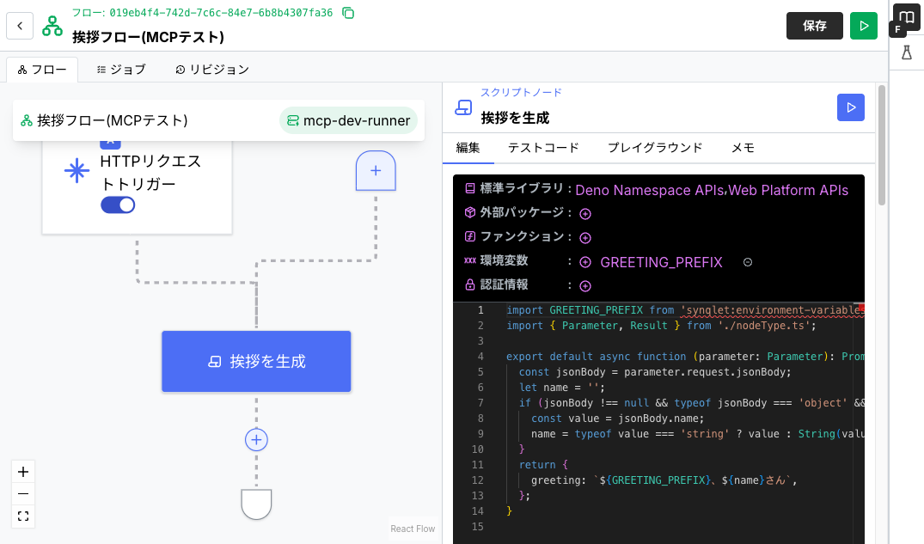Open the flask test panel icon
Viewport: 924px width, 544px height.
[907, 52]
